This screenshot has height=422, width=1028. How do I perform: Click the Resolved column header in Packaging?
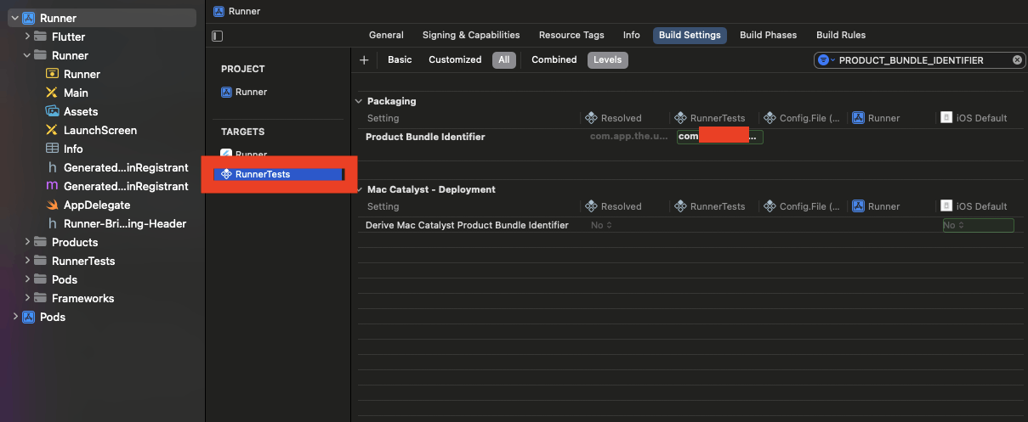614,118
